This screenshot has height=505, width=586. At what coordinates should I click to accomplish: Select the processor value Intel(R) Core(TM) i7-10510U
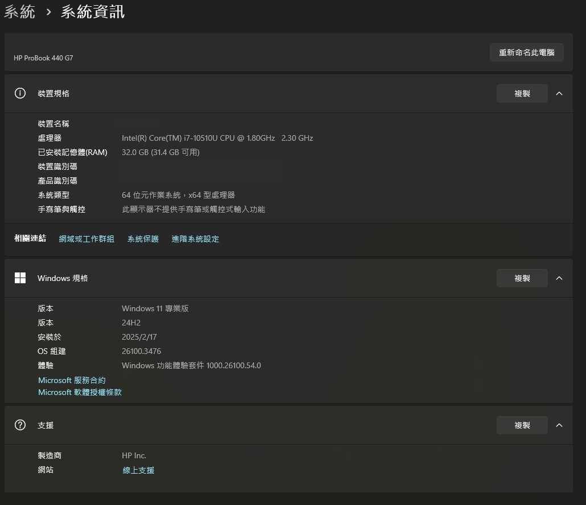coord(218,138)
